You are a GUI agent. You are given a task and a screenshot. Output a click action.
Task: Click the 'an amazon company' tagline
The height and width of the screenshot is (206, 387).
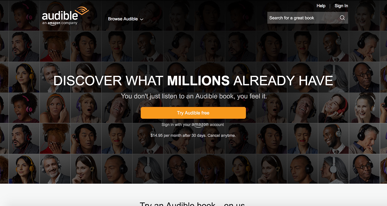point(60,23)
